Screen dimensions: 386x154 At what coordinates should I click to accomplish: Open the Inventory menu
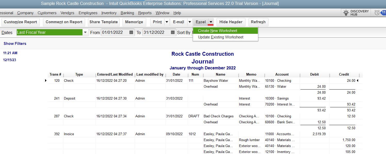click(x=109, y=13)
